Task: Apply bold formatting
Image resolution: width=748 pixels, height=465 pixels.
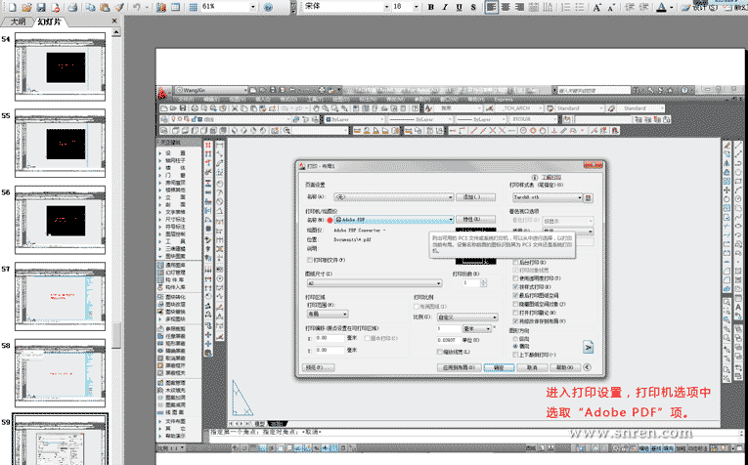Action: point(431,7)
